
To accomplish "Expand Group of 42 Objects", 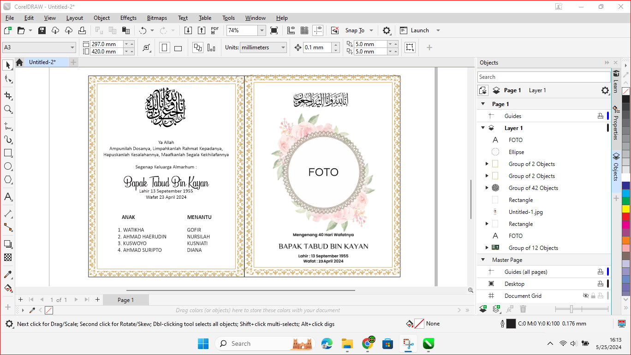I will pos(487,188).
